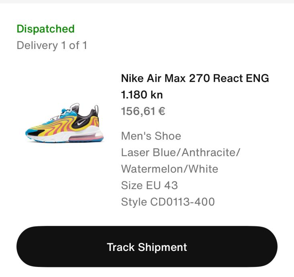Click the grey divider bar at the top
Viewport: 294px width, 277px height.
click(147, 2)
